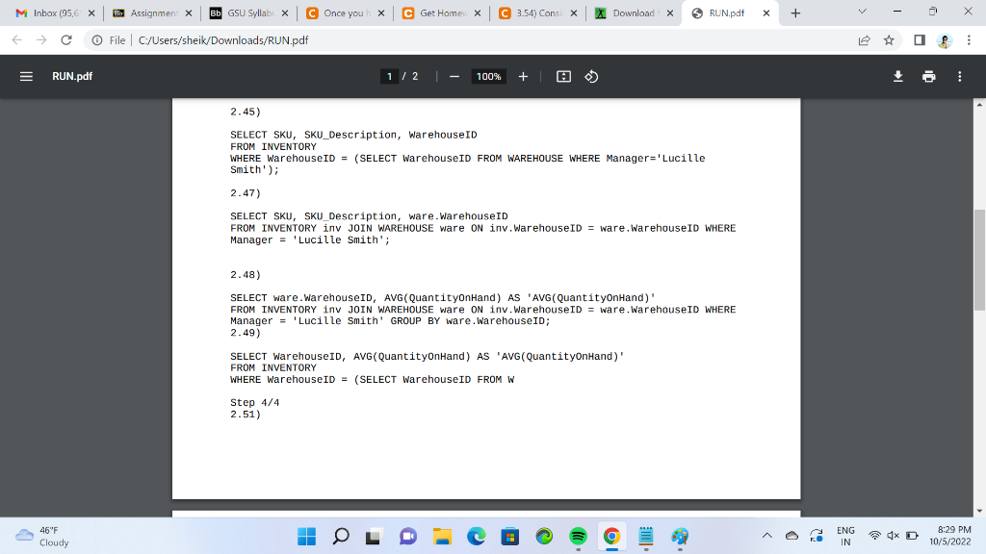This screenshot has width=986, height=554.
Task: Zoom in on the PDF
Action: coord(522,76)
